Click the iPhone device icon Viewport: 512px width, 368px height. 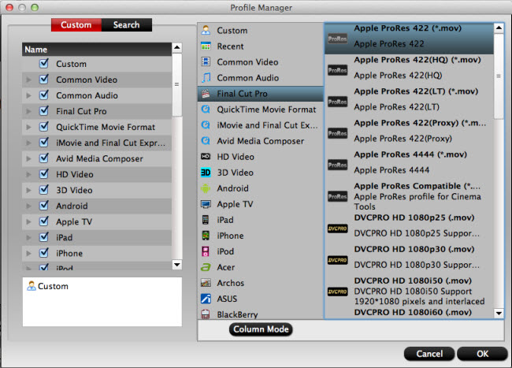click(206, 236)
